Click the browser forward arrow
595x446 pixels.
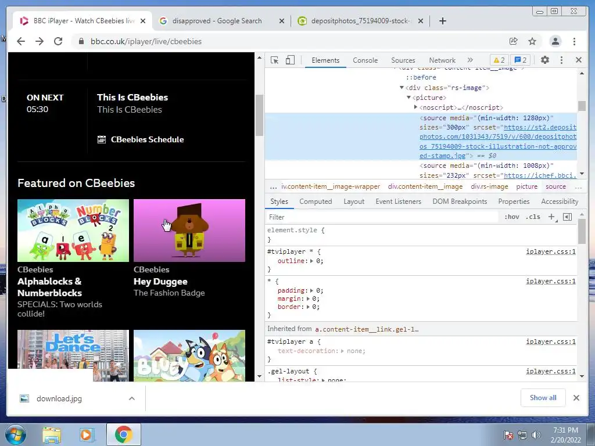[x=40, y=41]
